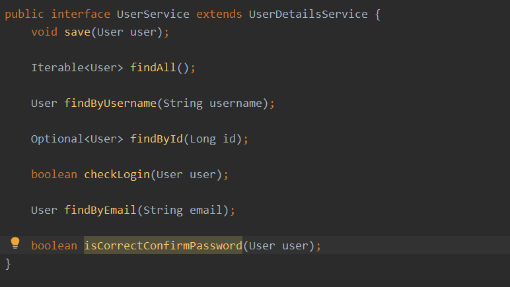The height and width of the screenshot is (287, 510).
Task: Click the extends keyword
Action: coord(219,14)
